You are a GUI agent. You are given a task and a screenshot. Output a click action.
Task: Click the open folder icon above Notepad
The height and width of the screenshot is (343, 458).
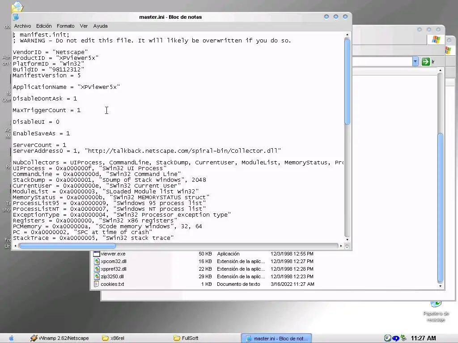[17, 7]
